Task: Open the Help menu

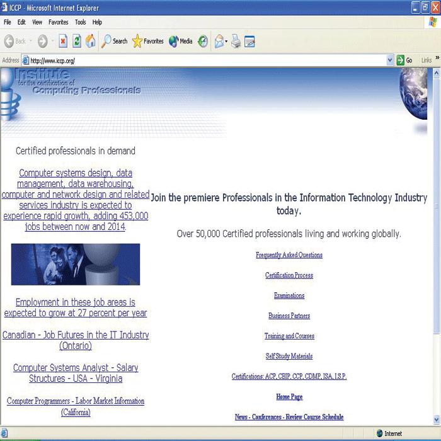Action: (x=97, y=22)
